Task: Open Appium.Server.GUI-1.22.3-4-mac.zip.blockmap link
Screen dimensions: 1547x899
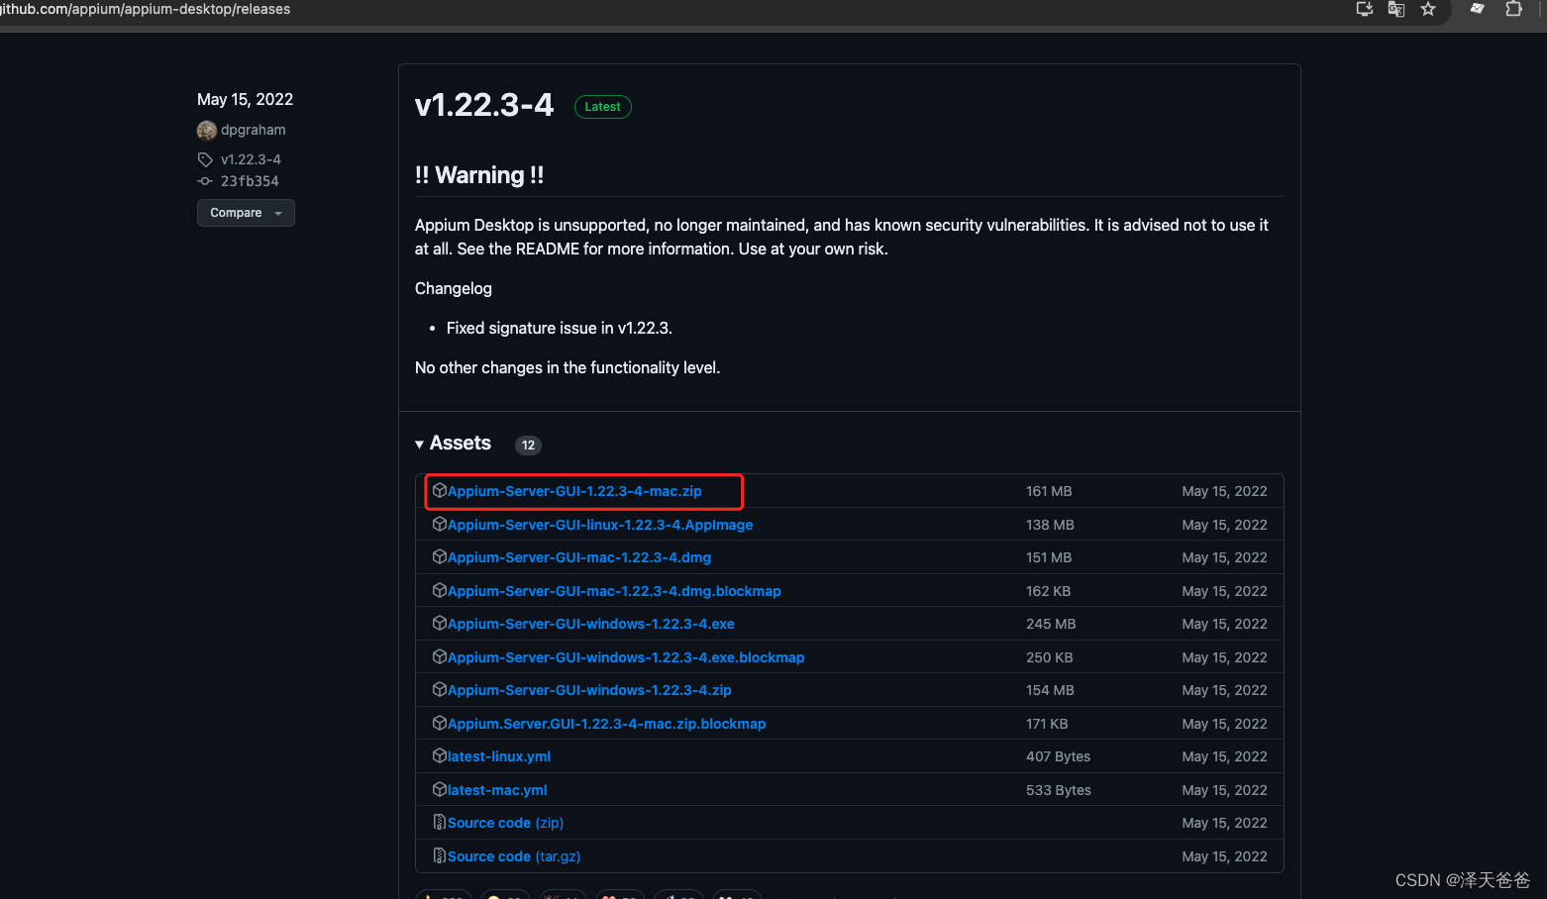Action: pos(607,724)
